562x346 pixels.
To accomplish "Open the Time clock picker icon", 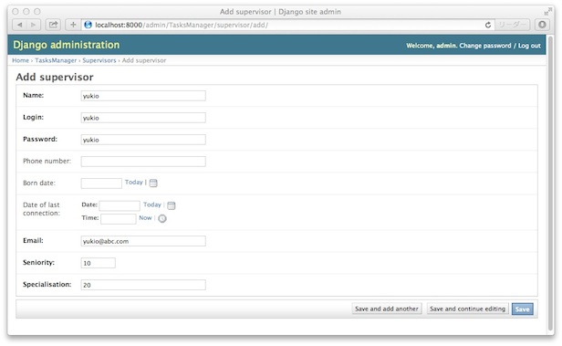I will [162, 218].
